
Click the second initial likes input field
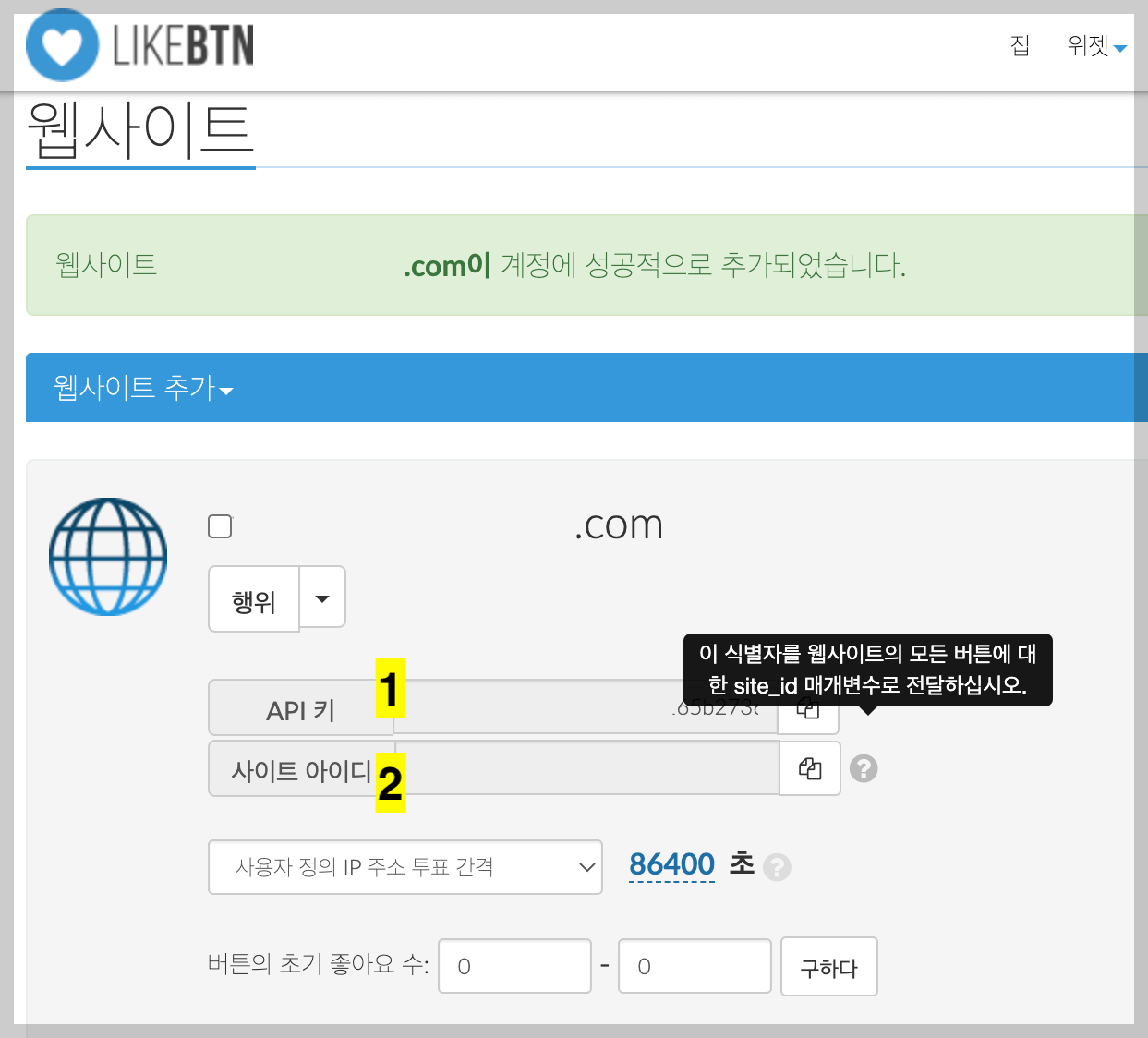point(694,966)
